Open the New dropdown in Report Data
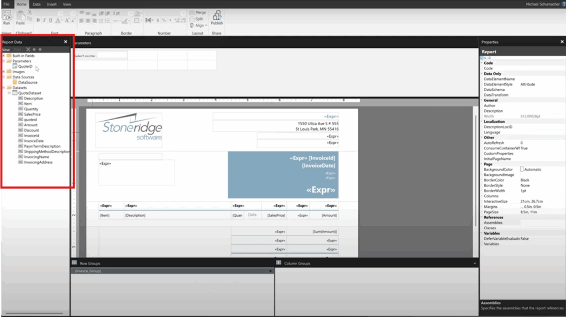This screenshot has height=317, width=566. [6, 50]
